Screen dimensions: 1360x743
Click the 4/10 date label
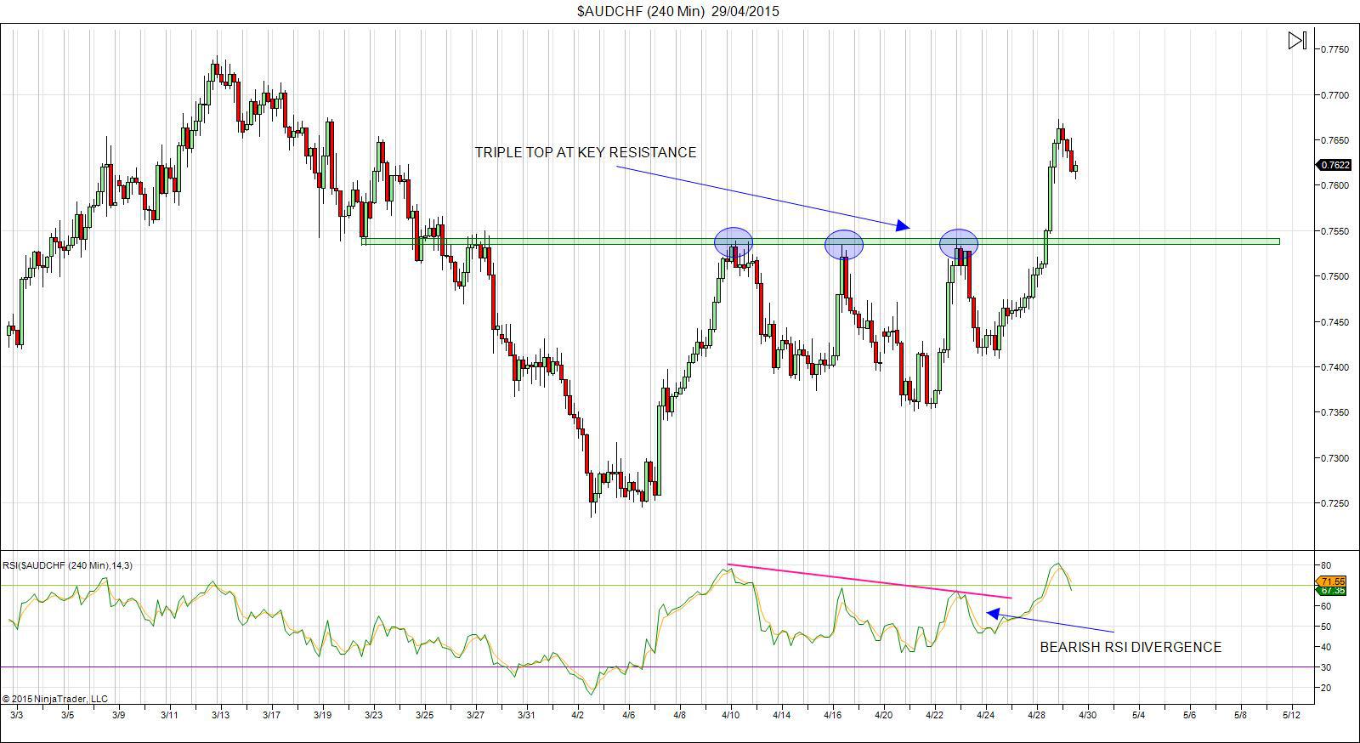(x=731, y=715)
